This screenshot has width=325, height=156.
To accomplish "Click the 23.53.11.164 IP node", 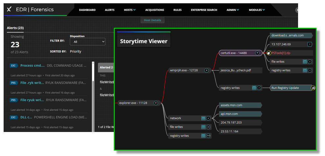I will [241, 132].
